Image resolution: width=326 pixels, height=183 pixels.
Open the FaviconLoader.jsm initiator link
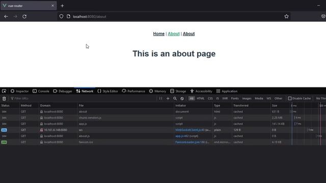pos(190,142)
